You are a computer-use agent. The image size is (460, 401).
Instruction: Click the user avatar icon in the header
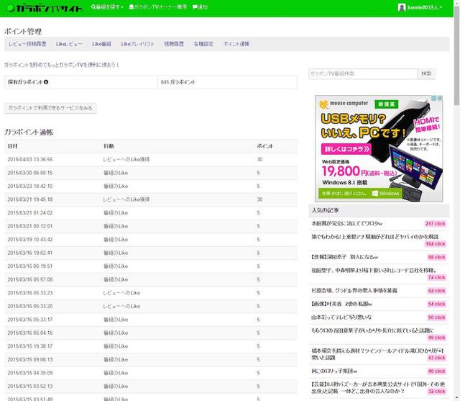click(x=402, y=7)
